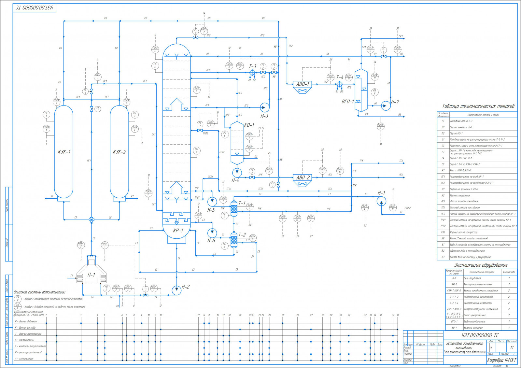Click air cooler АВО-2
This screenshot has width=521, height=368.
point(303,180)
